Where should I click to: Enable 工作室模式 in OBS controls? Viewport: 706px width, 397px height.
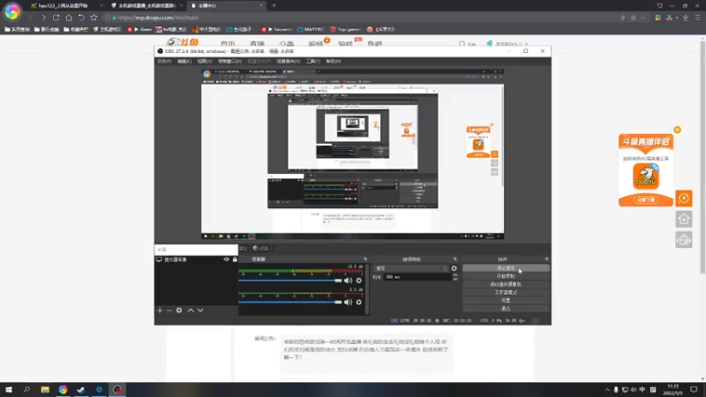(x=506, y=293)
